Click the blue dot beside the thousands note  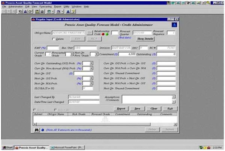tap(43, 130)
